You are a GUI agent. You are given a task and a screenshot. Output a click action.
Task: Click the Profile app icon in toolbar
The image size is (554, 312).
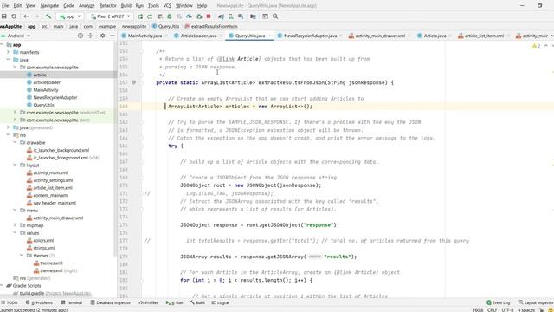coord(189,16)
